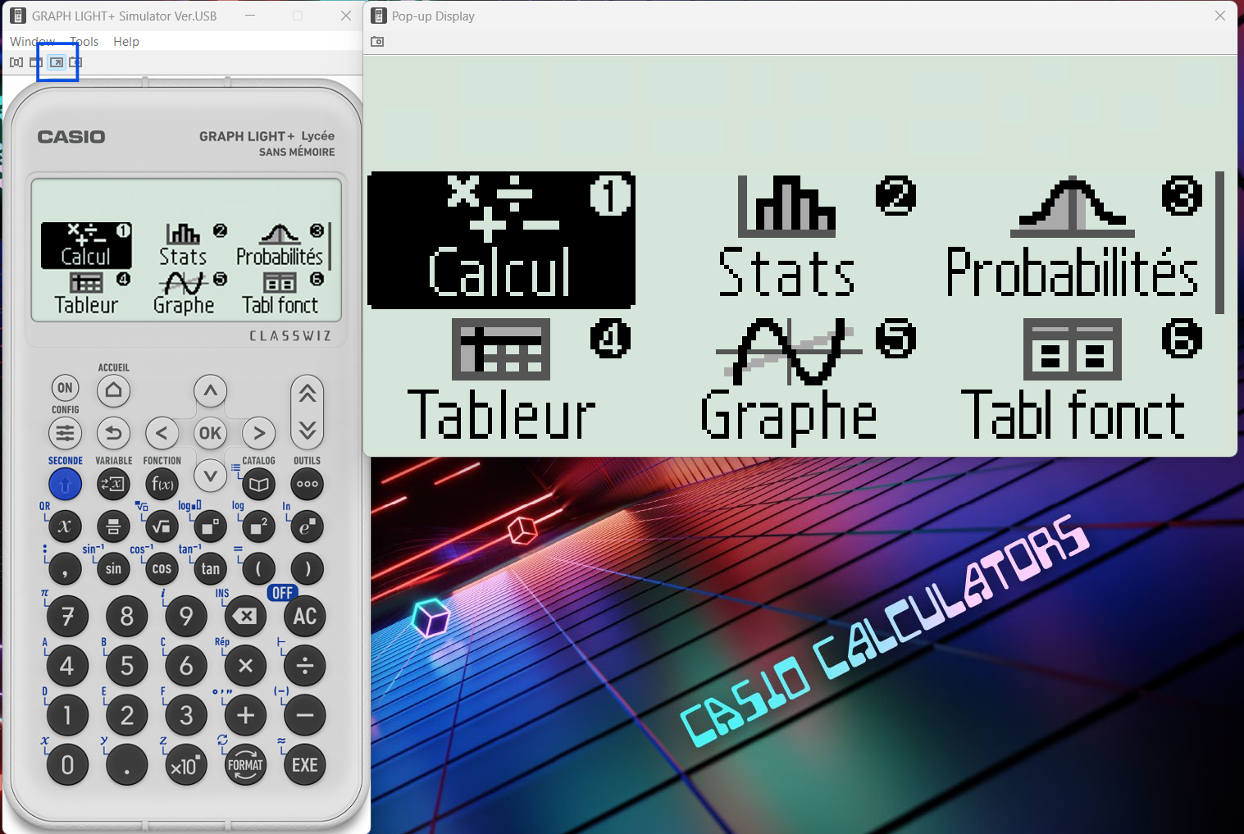This screenshot has height=834, width=1244.
Task: Open the CATALOG book key
Action: pyautogui.click(x=258, y=484)
